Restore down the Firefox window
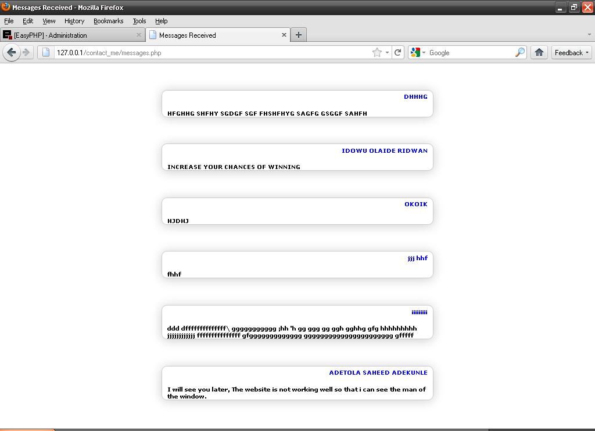Screen dimensions: 595x431 pyautogui.click(x=574, y=7)
